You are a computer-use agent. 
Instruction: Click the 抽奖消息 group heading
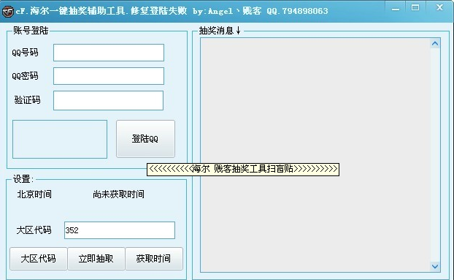coord(220,31)
